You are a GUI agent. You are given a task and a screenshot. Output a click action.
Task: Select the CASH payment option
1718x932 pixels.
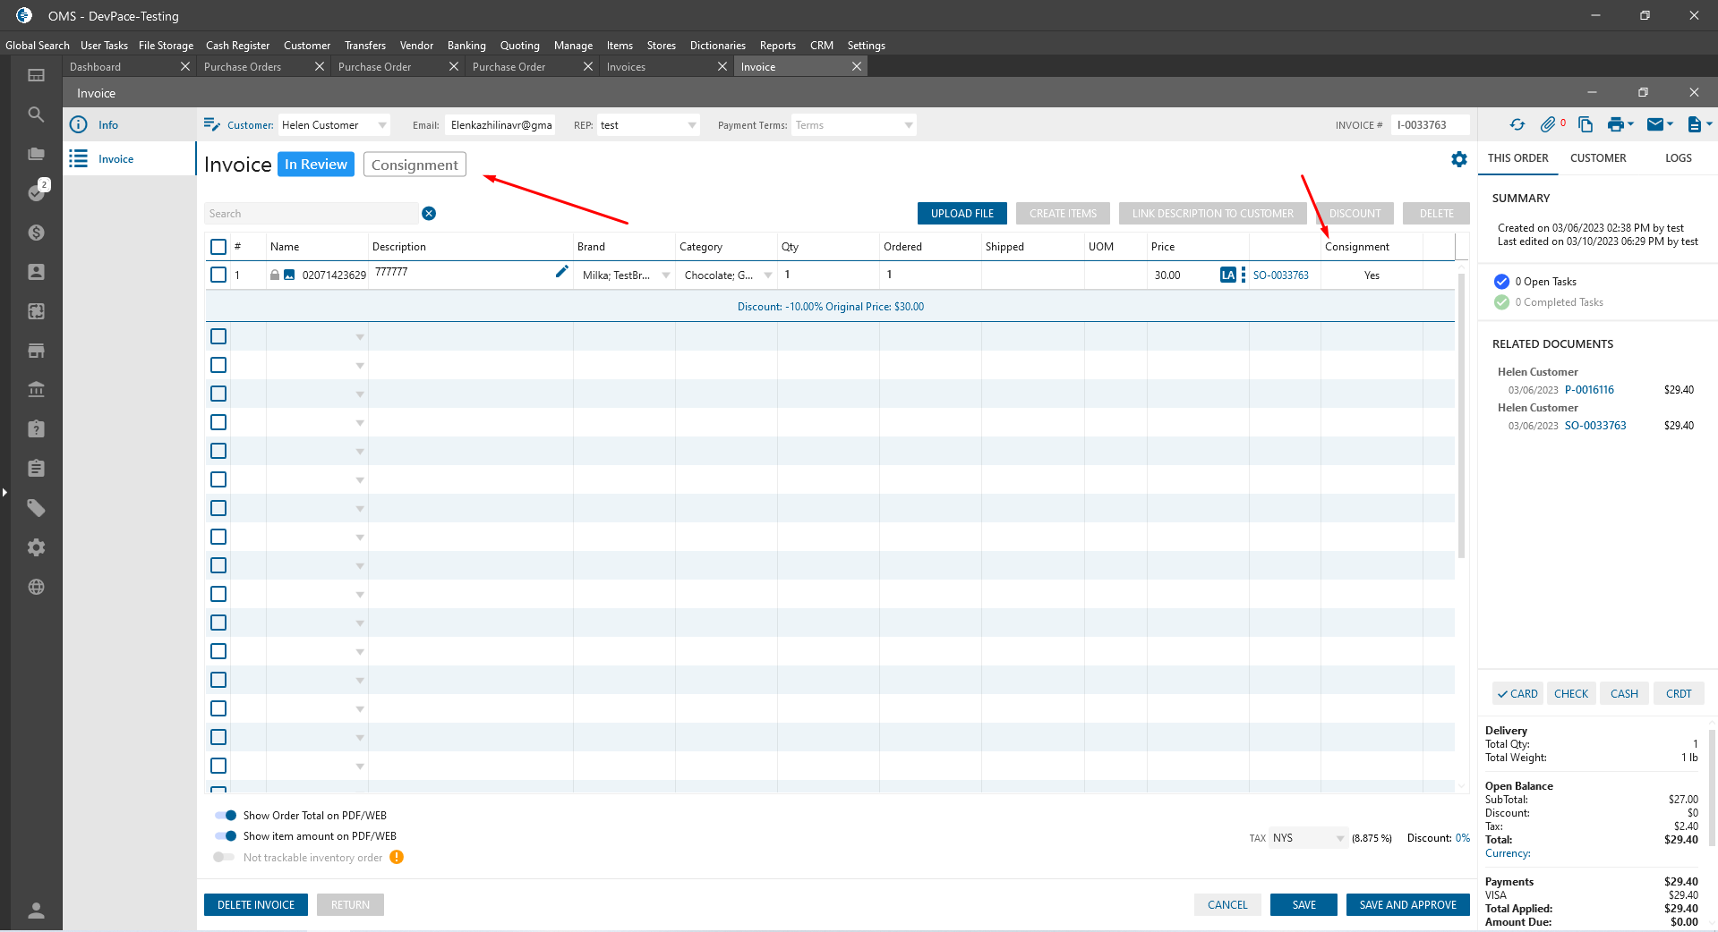coord(1624,693)
